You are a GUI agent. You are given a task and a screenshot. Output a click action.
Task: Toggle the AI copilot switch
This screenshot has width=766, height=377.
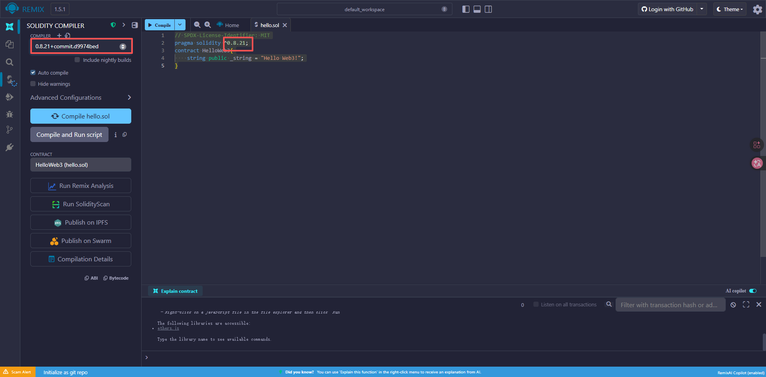[753, 291]
